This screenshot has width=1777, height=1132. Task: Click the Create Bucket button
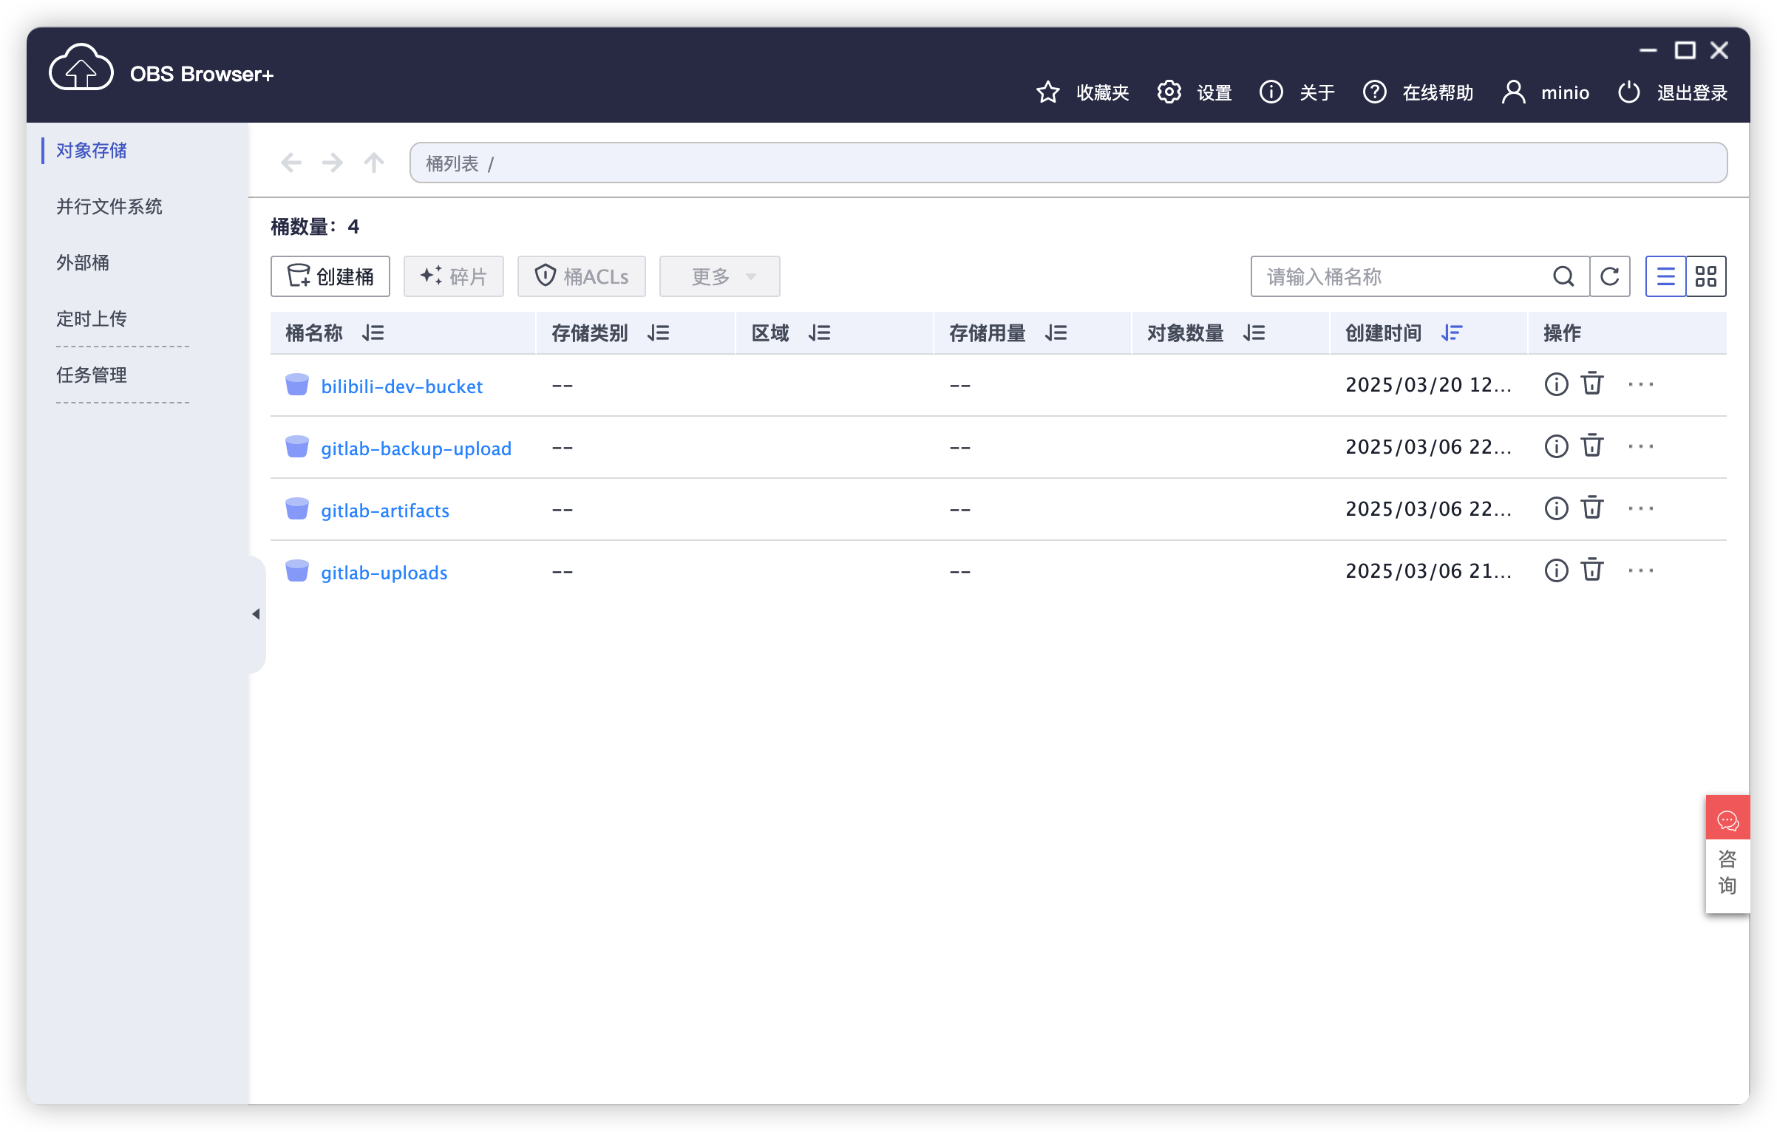(x=330, y=276)
